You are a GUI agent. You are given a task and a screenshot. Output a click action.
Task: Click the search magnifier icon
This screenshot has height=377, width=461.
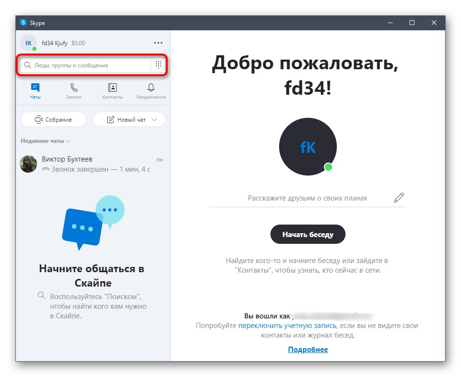coord(27,65)
